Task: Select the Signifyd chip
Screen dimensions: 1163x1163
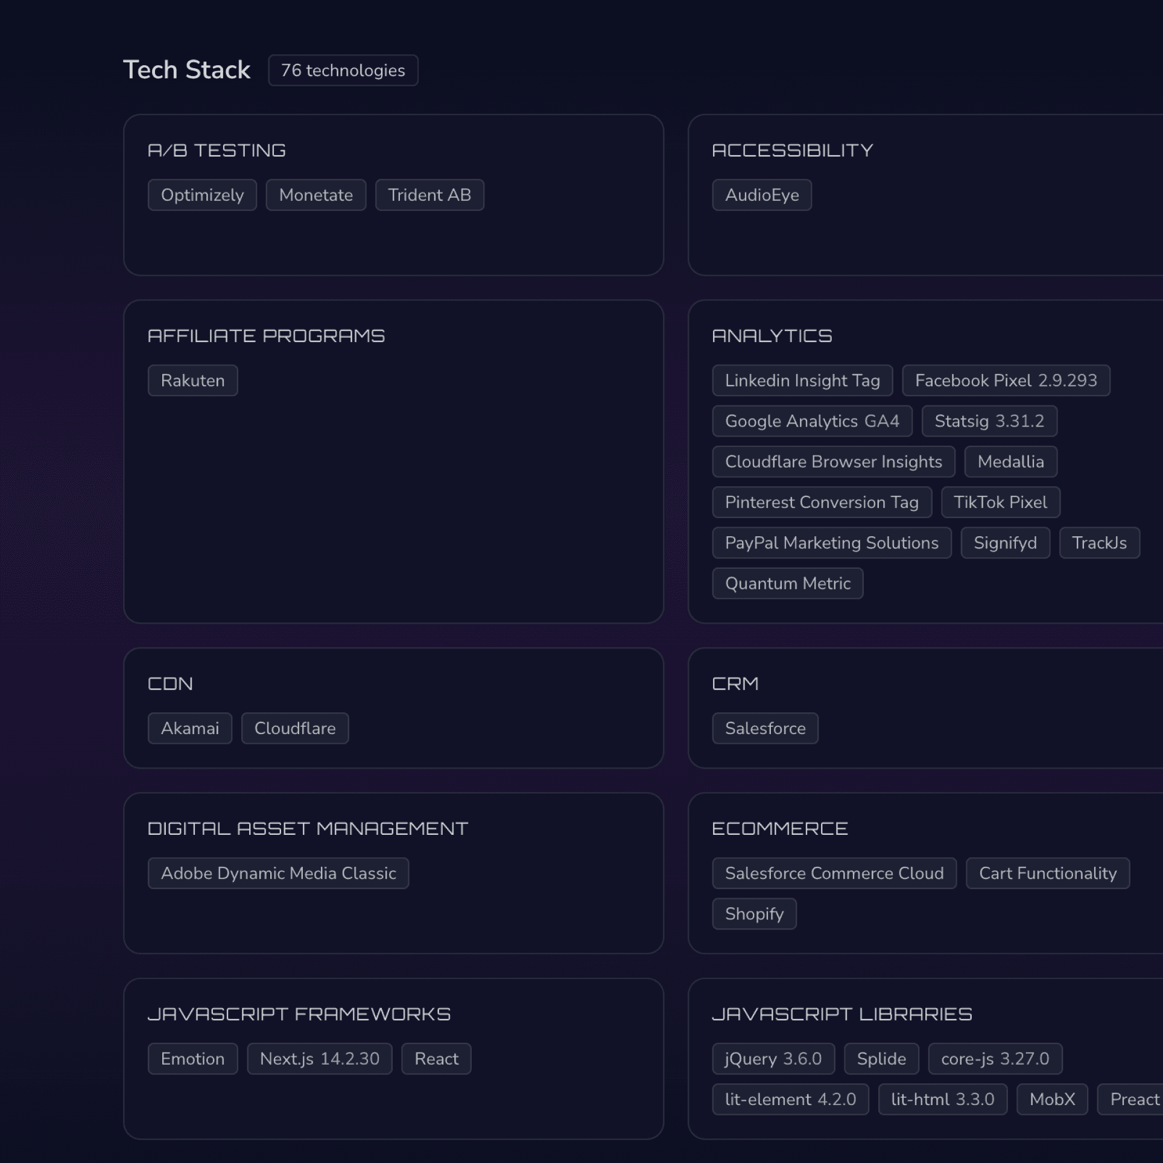Action: 1006,543
